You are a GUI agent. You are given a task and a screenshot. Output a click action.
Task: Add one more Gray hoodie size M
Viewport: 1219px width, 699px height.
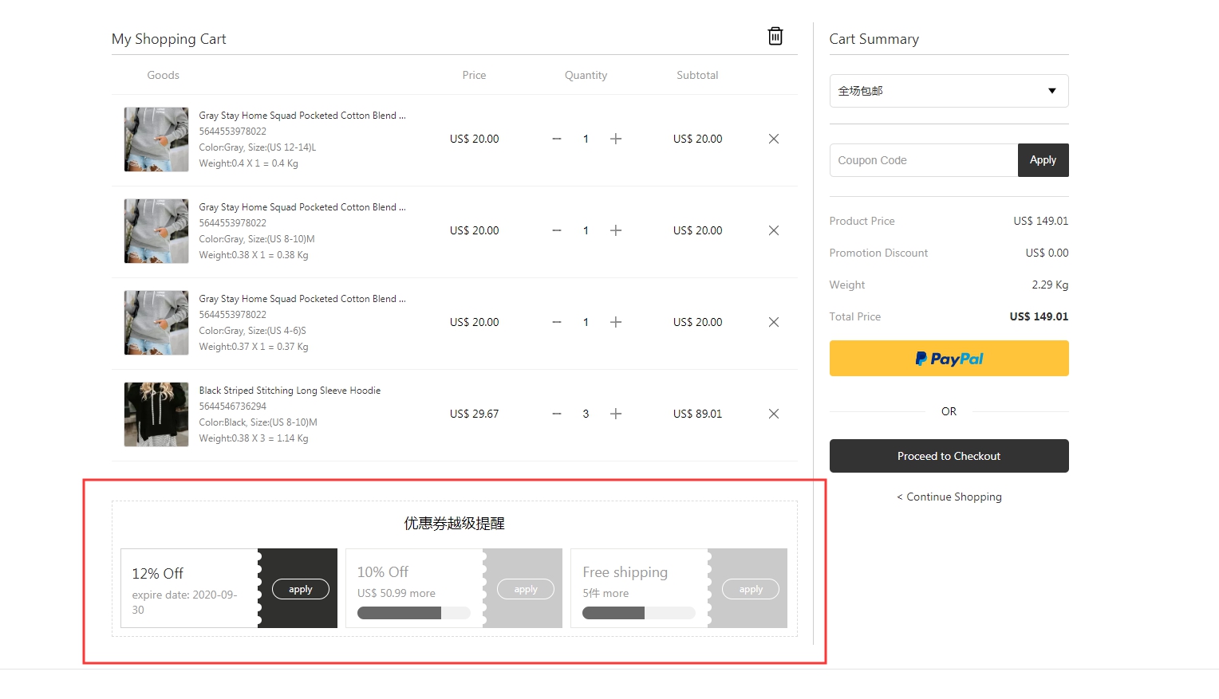[615, 230]
